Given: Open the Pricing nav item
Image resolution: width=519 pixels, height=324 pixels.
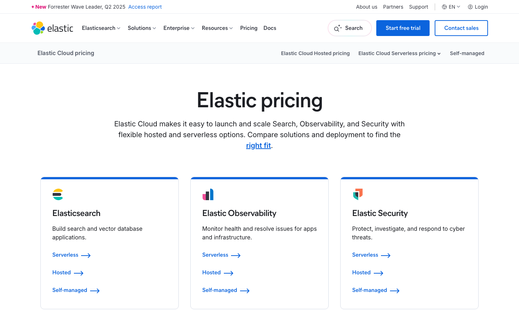Looking at the screenshot, I should pos(249,28).
